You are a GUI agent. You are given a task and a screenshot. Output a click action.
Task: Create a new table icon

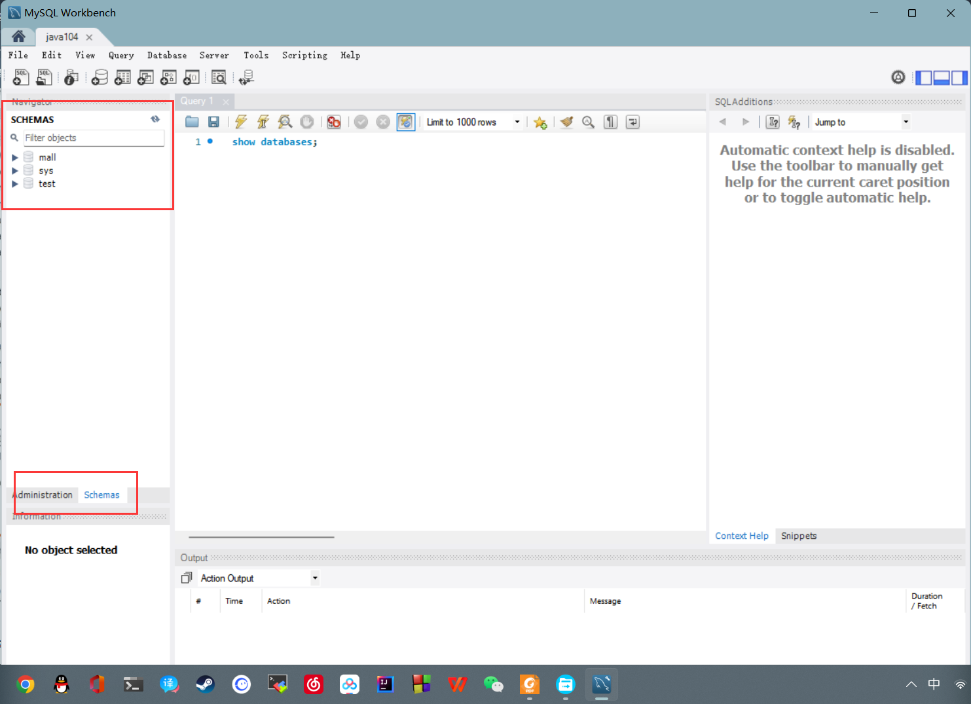[x=122, y=77]
